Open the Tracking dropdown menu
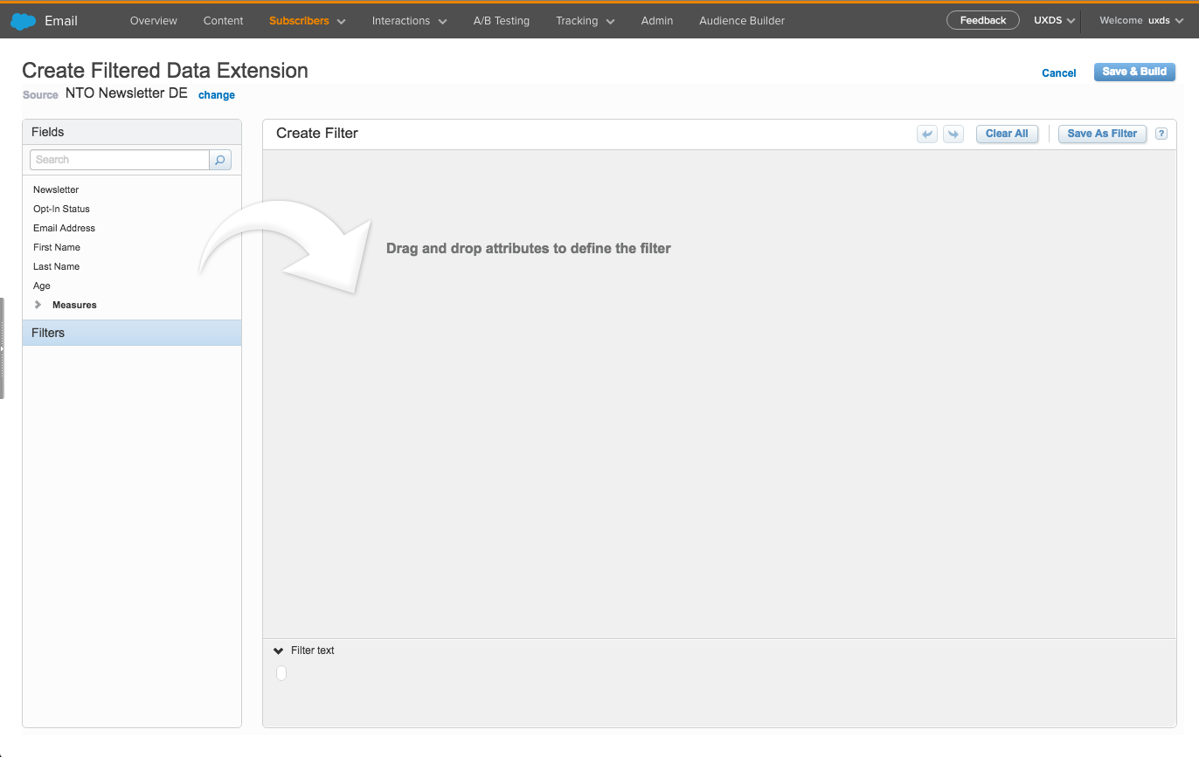The image size is (1199, 757). pos(585,21)
